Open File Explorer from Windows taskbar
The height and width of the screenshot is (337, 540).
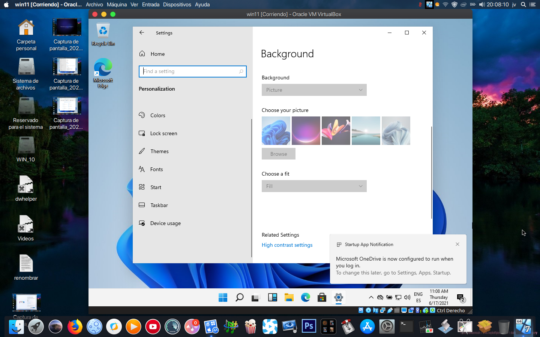coord(289,298)
